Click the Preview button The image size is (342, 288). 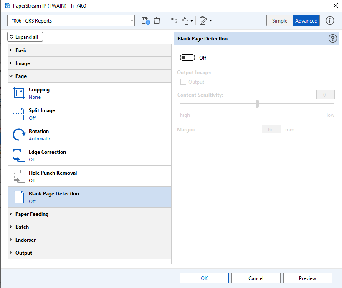307,278
